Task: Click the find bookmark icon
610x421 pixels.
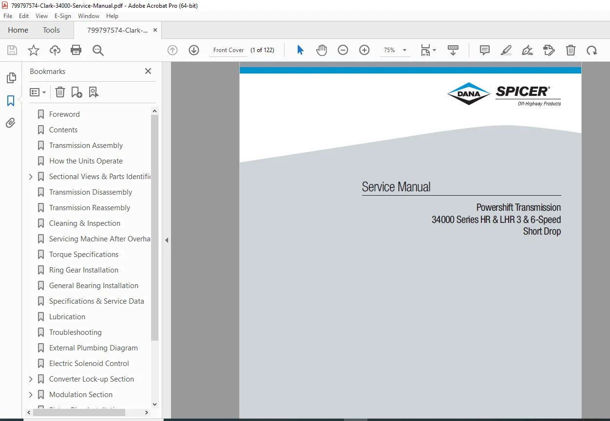Action: click(94, 92)
